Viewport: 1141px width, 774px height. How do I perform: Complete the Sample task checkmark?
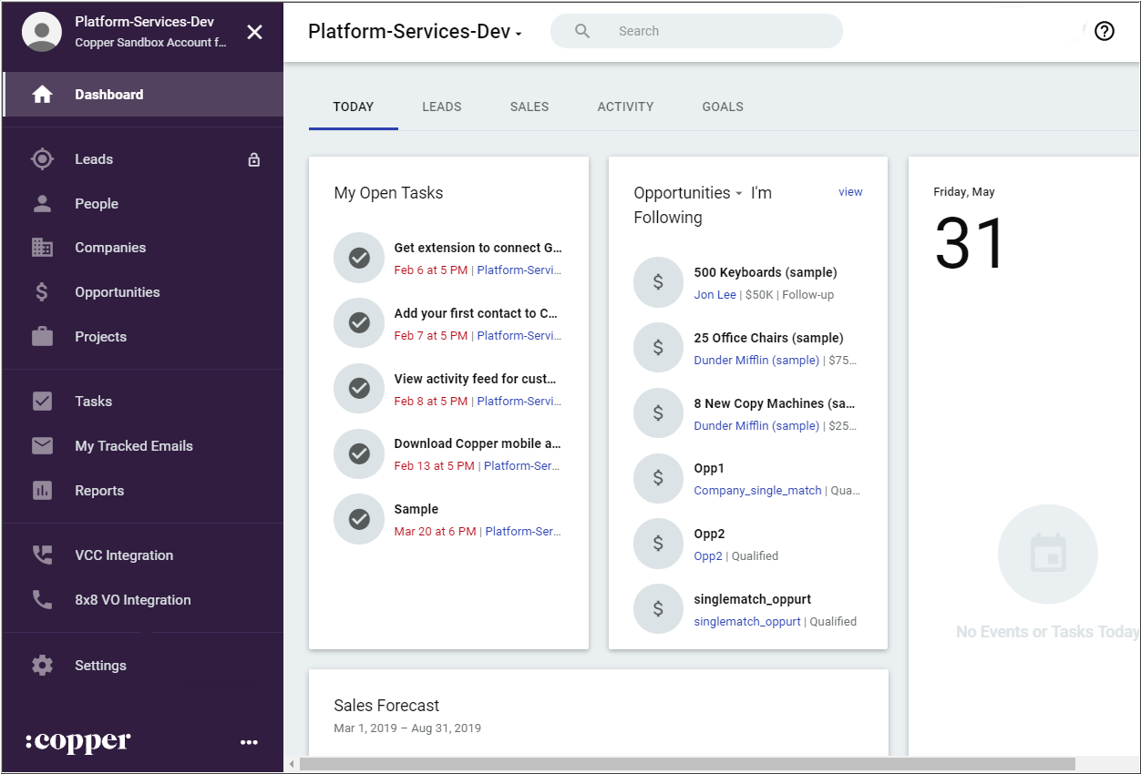click(359, 519)
